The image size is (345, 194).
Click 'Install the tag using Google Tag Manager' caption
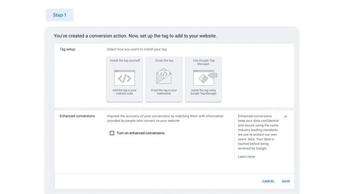[x=203, y=92]
